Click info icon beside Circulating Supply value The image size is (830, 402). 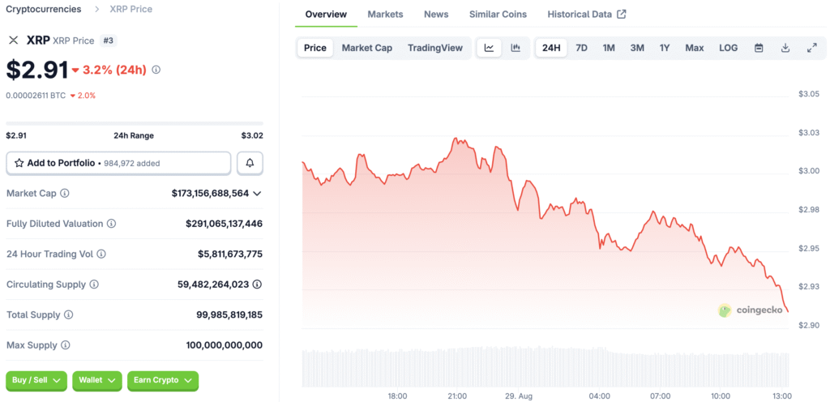coord(257,284)
